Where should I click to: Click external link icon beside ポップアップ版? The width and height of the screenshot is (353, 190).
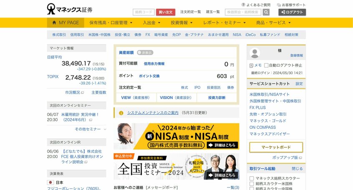pyautogui.click(x=300, y=157)
